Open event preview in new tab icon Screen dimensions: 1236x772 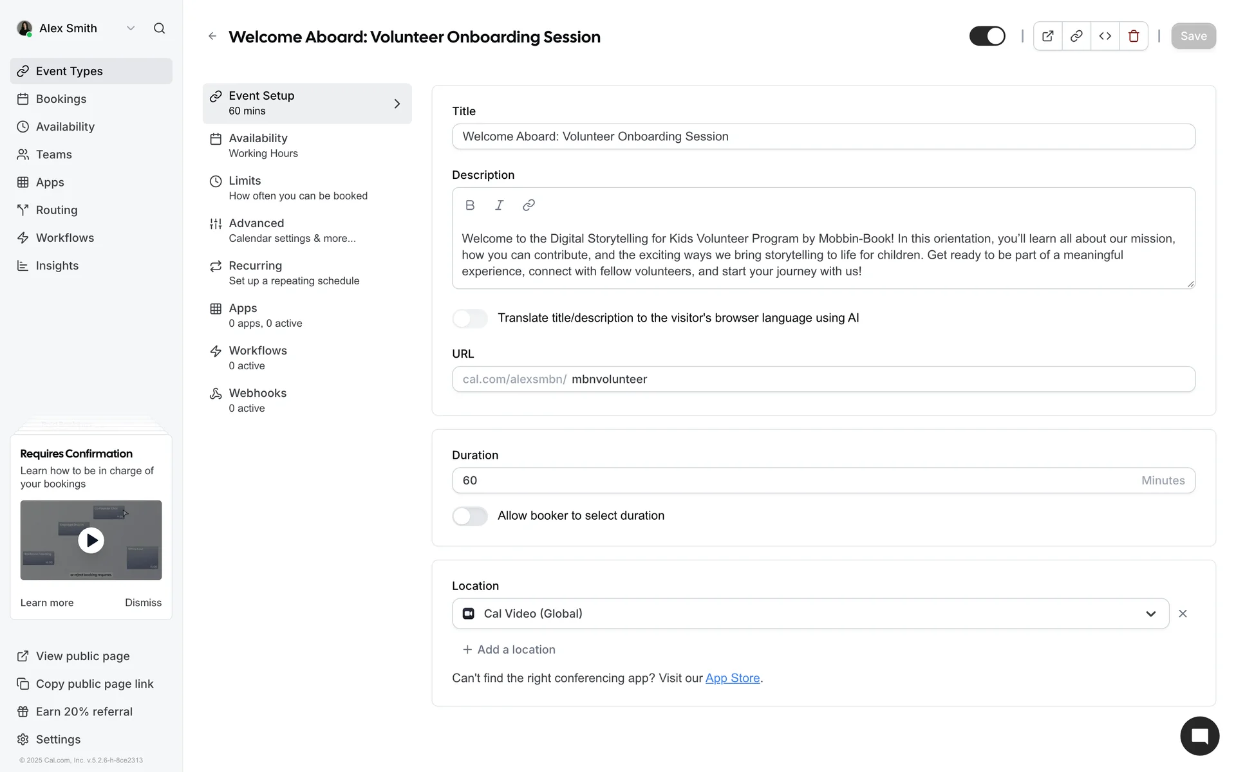(x=1047, y=36)
